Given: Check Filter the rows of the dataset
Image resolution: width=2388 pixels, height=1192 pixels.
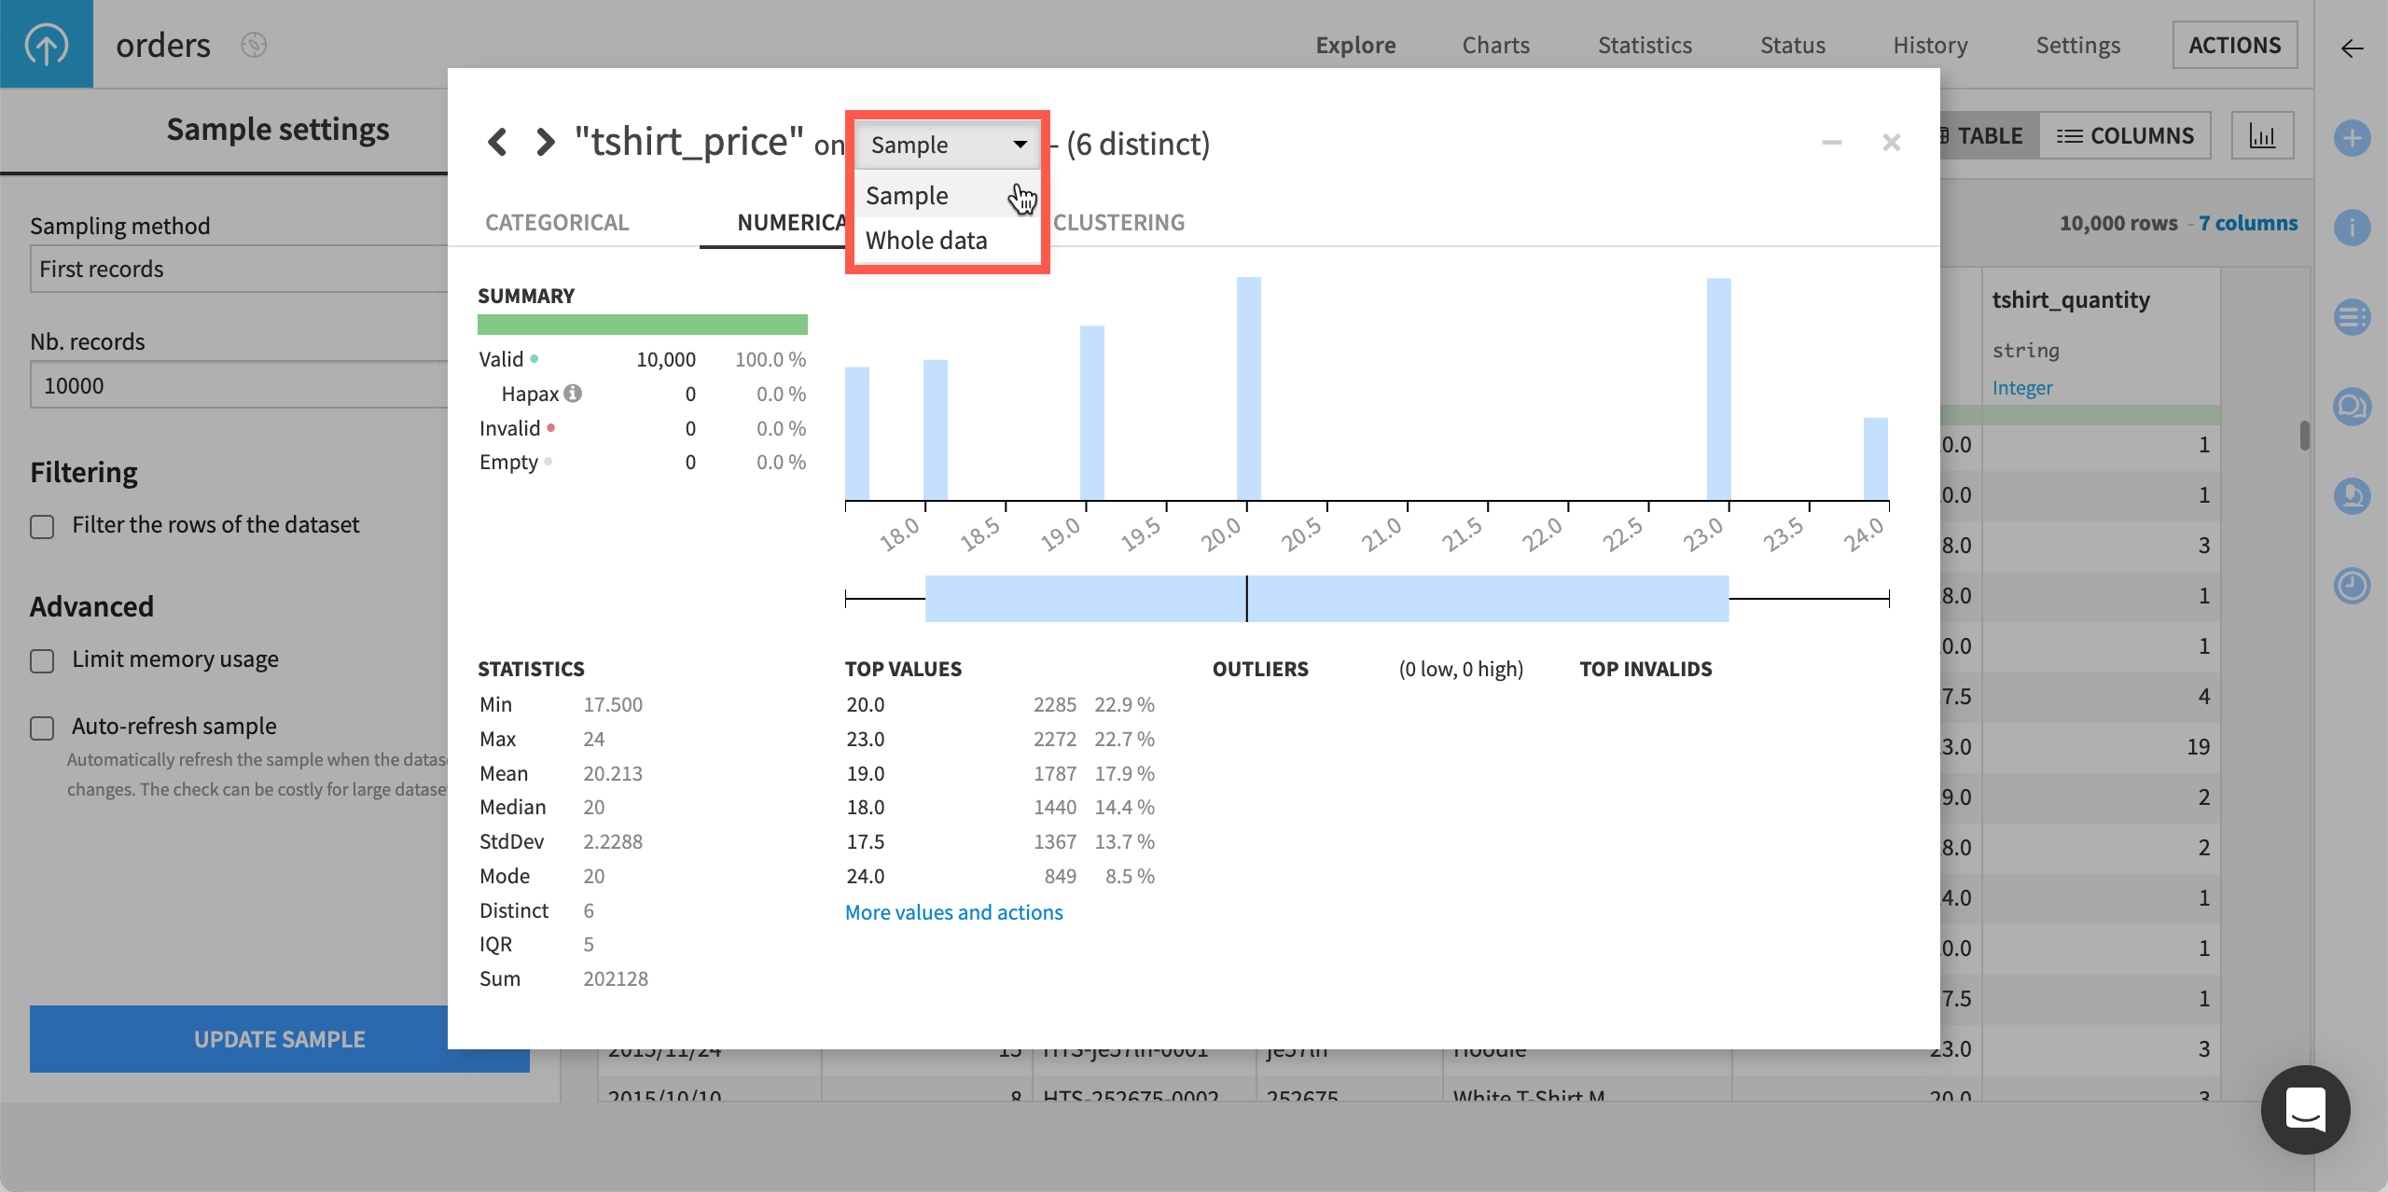Looking at the screenshot, I should (x=42, y=526).
